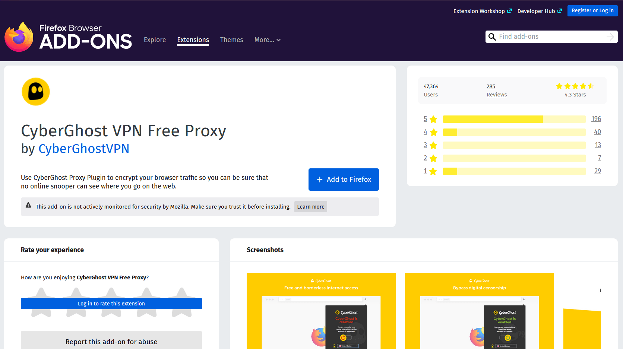Click the four-star rating bar
The image size is (623, 349).
[x=514, y=132]
